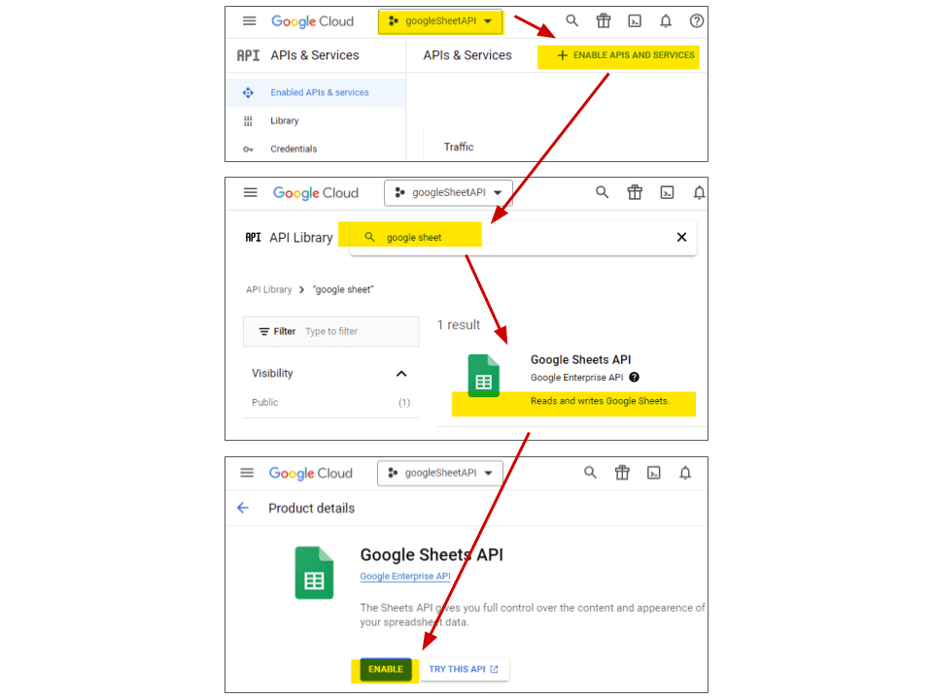
Task: Activate Cloud Shell on APIs & Services page
Action: pos(635,21)
